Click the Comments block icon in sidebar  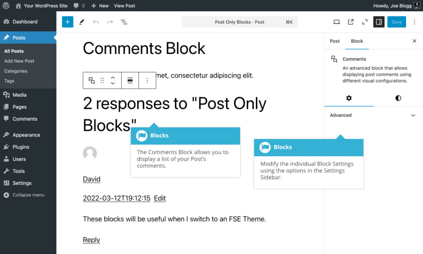click(334, 59)
